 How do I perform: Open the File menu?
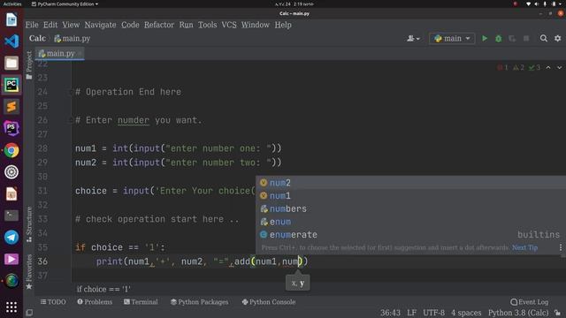click(32, 25)
